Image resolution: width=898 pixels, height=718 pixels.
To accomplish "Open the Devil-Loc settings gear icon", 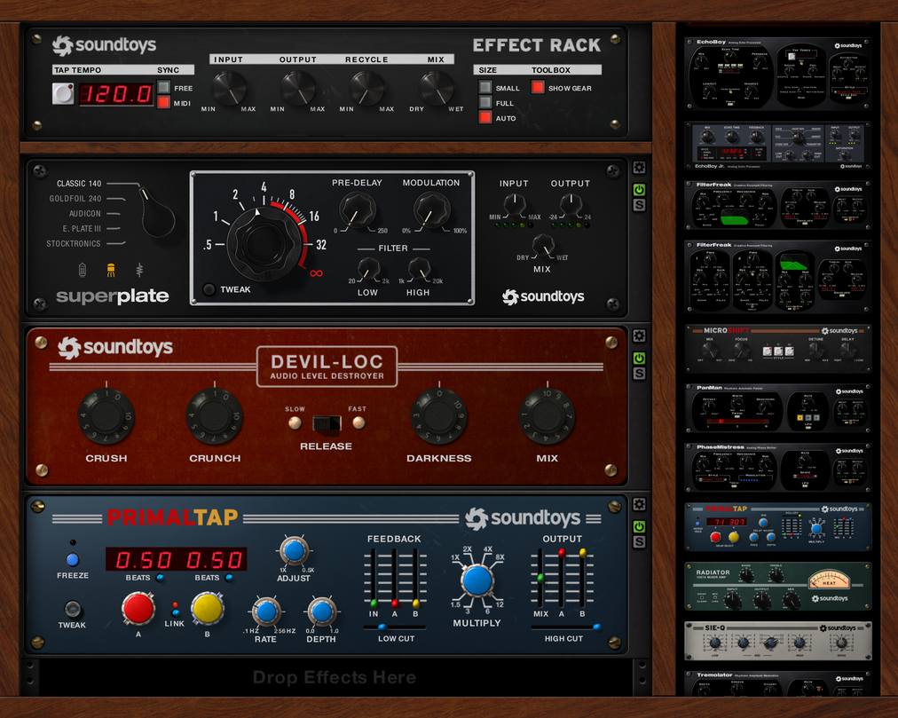I will click(639, 335).
